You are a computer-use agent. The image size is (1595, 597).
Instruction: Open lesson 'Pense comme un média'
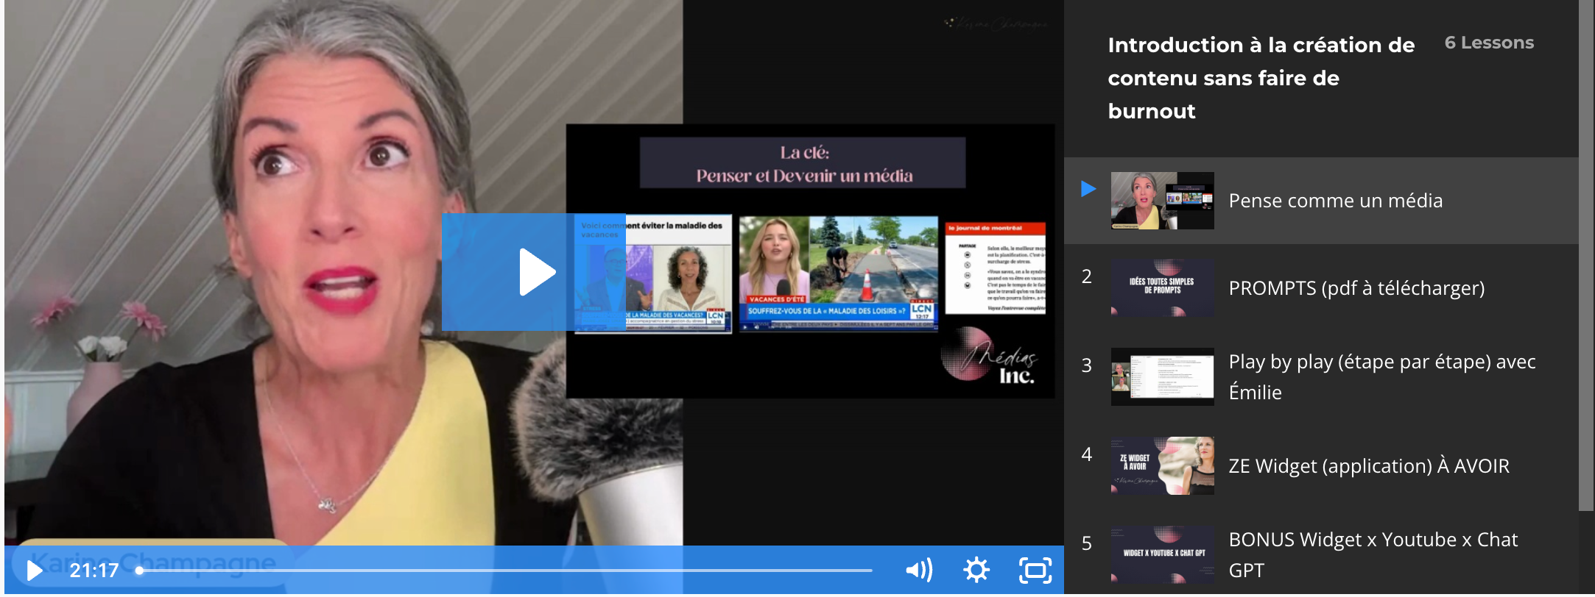click(1321, 201)
